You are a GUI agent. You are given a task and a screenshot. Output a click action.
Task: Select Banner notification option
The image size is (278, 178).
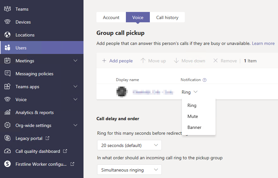pyautogui.click(x=195, y=127)
